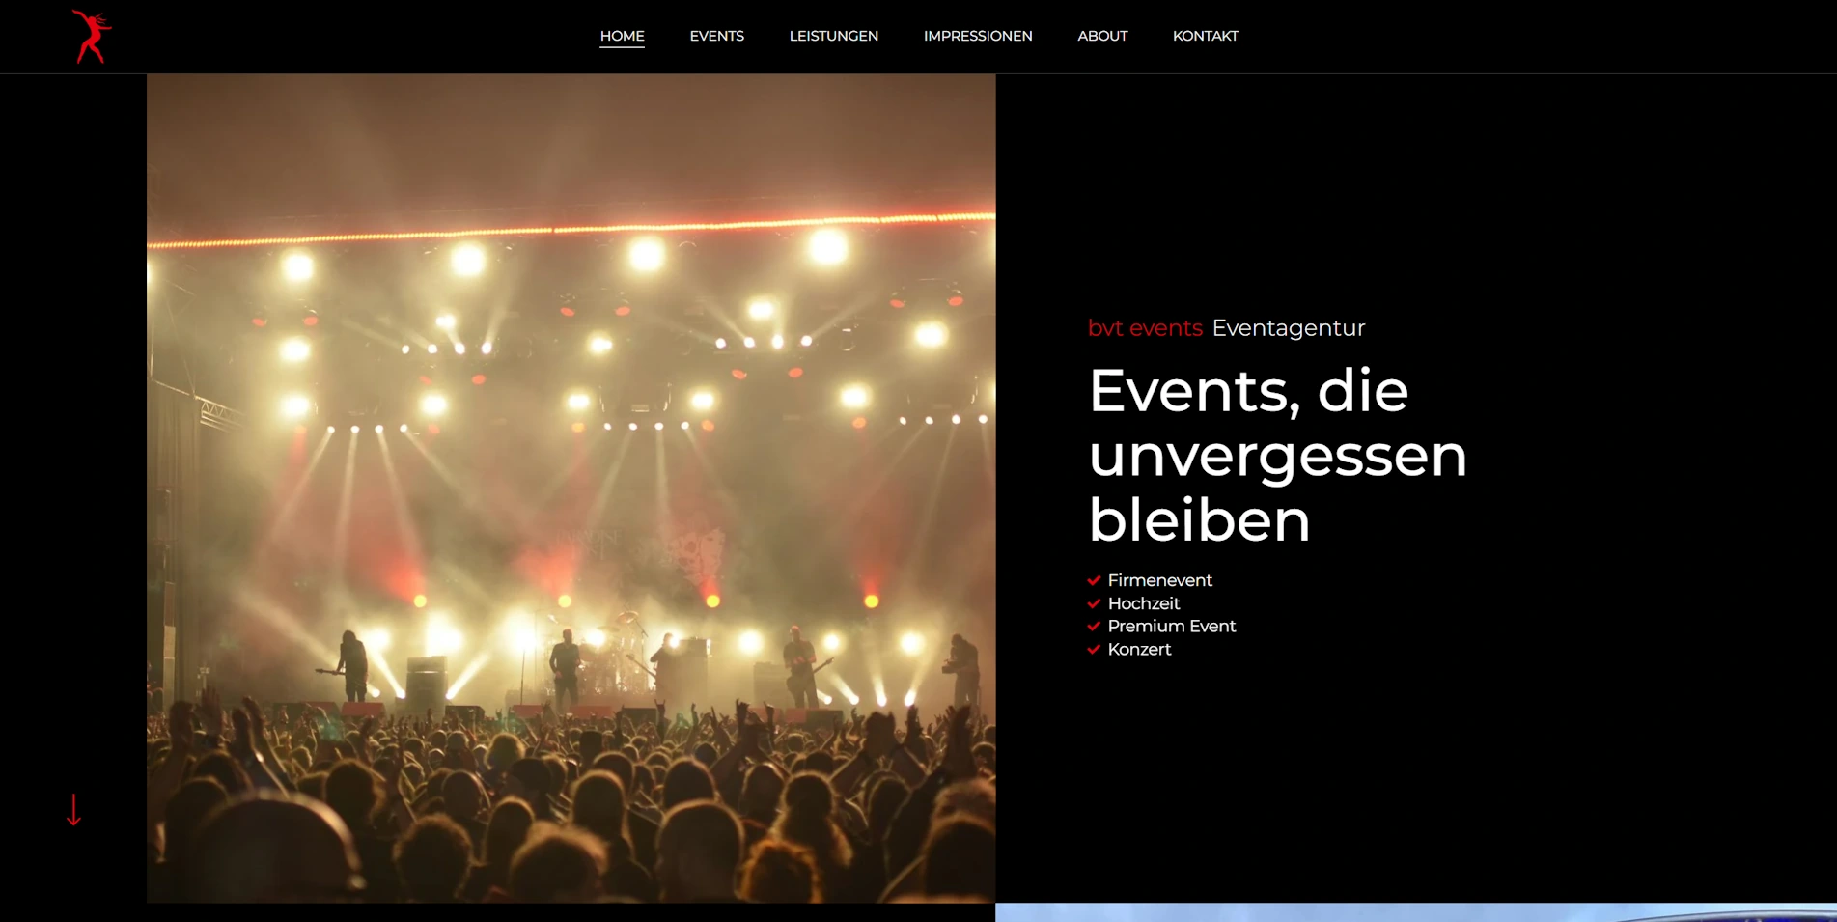Select the 'Hochzeit' list text
This screenshot has width=1837, height=922.
coord(1144,603)
